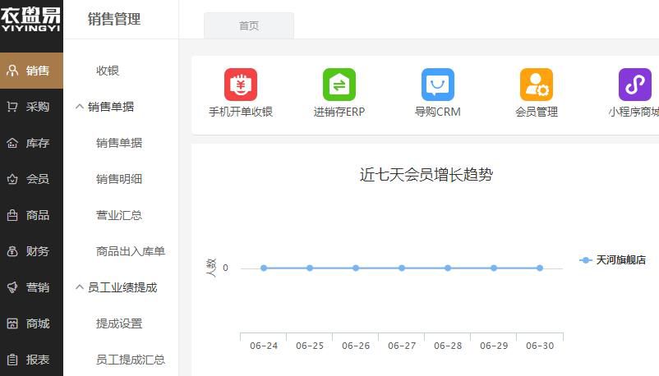Viewport: 659px width, 376px height.
Task: Open the 财务 money bag icon
Action: [x=12, y=251]
